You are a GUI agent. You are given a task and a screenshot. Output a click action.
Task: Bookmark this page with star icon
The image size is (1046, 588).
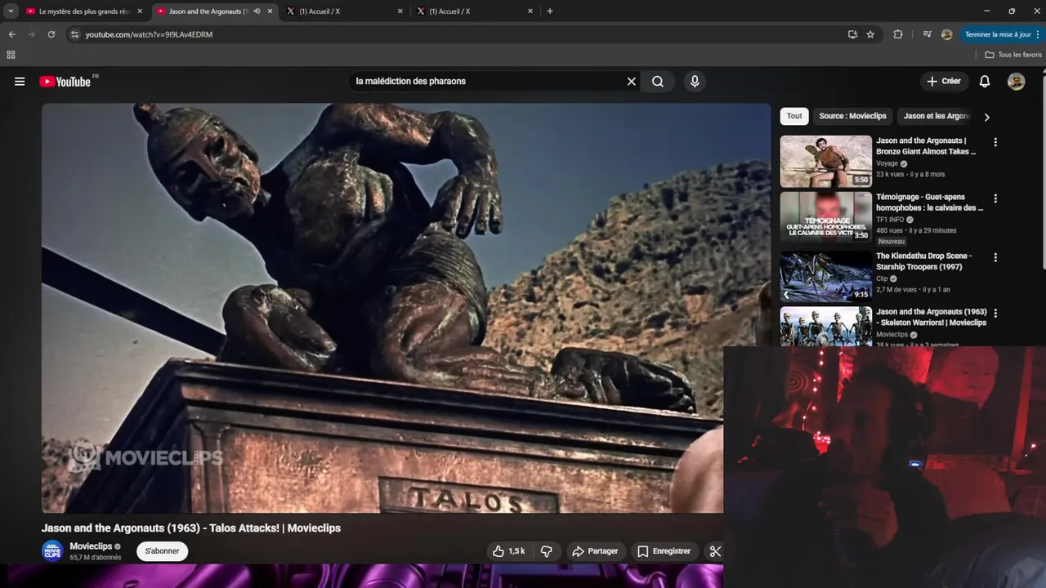click(870, 34)
